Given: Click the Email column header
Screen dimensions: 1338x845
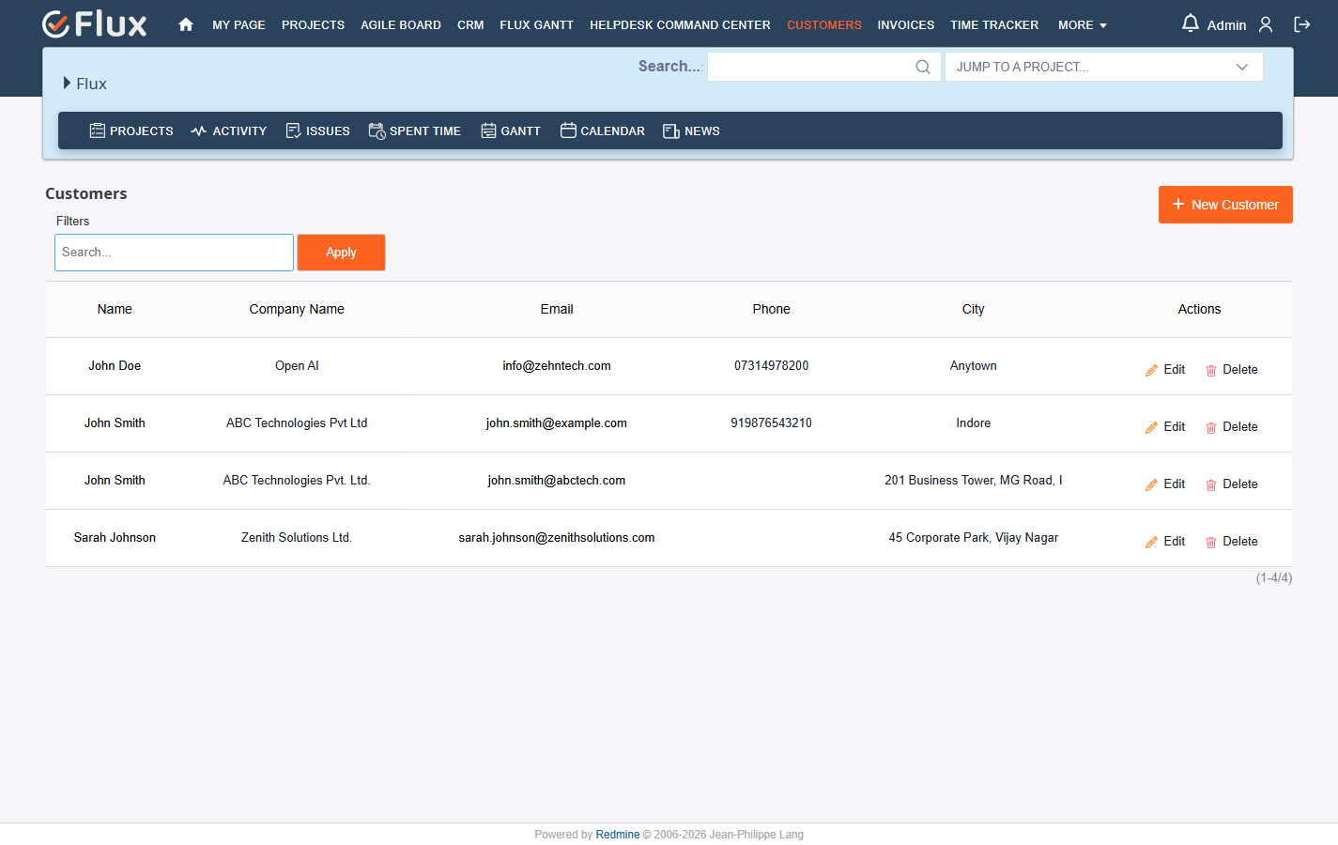Looking at the screenshot, I should click(557, 309).
